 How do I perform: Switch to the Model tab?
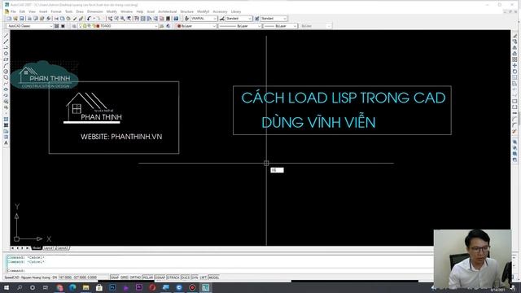tap(37, 248)
